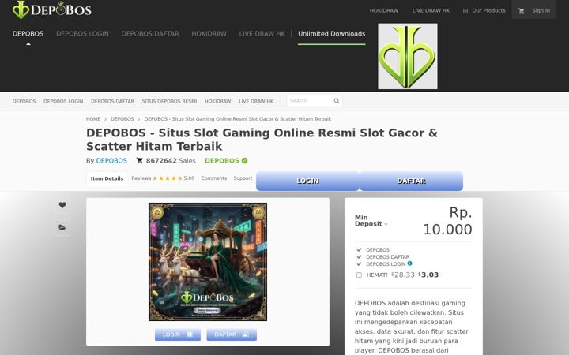569x355 pixels.
Task: Open DEPOBOS in gray sub-navigation
Action: (24, 101)
